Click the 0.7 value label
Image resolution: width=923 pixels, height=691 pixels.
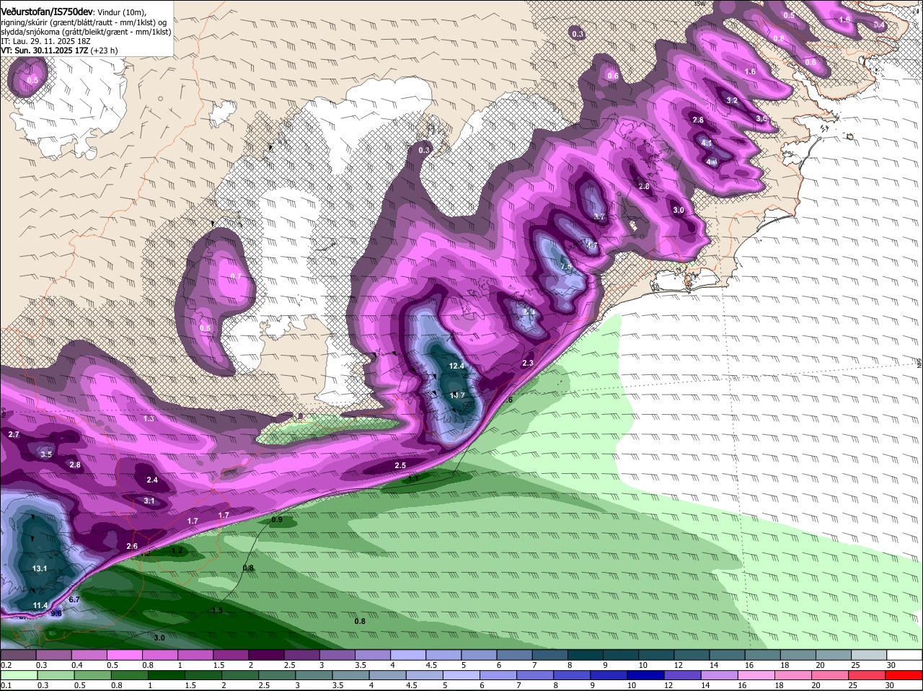tap(235, 277)
